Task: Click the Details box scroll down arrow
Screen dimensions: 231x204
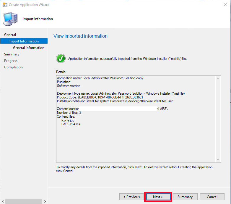Action: tap(218, 159)
